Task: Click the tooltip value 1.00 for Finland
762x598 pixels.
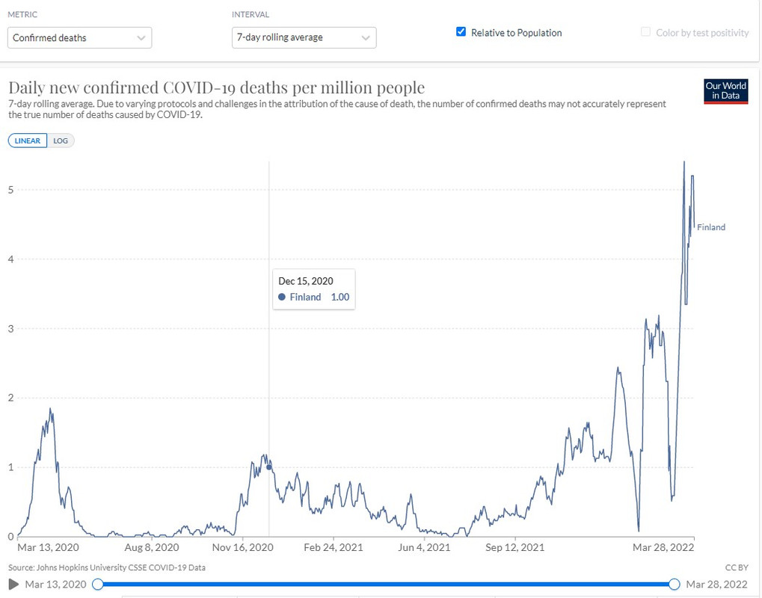Action: pyautogui.click(x=340, y=297)
